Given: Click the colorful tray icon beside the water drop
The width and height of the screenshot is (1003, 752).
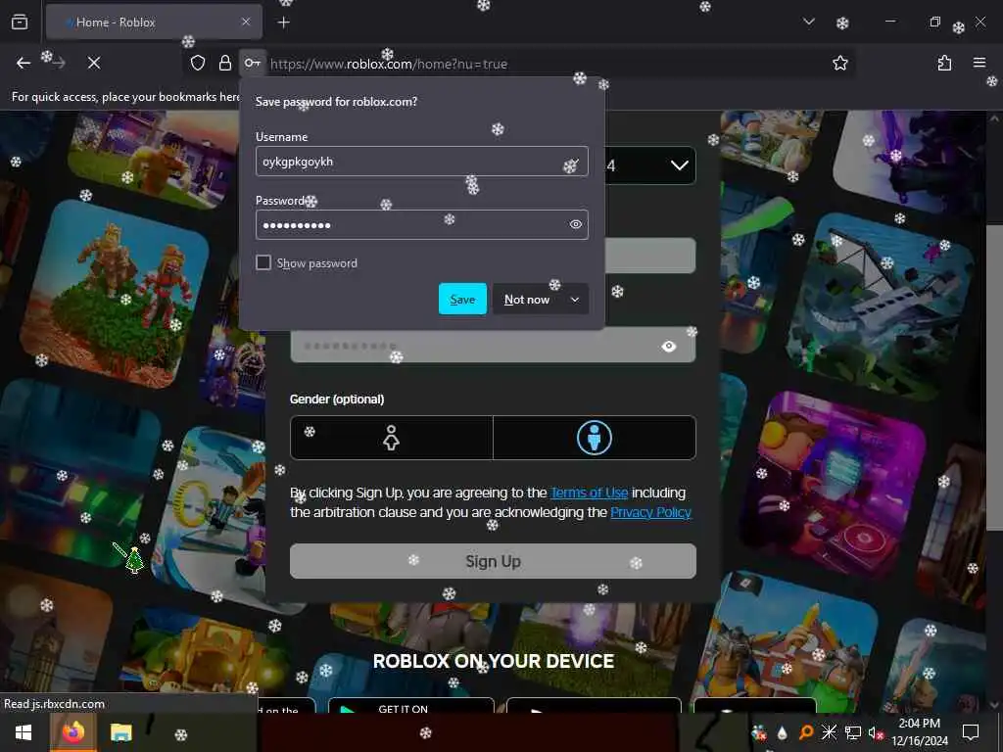Looking at the screenshot, I should click(759, 732).
